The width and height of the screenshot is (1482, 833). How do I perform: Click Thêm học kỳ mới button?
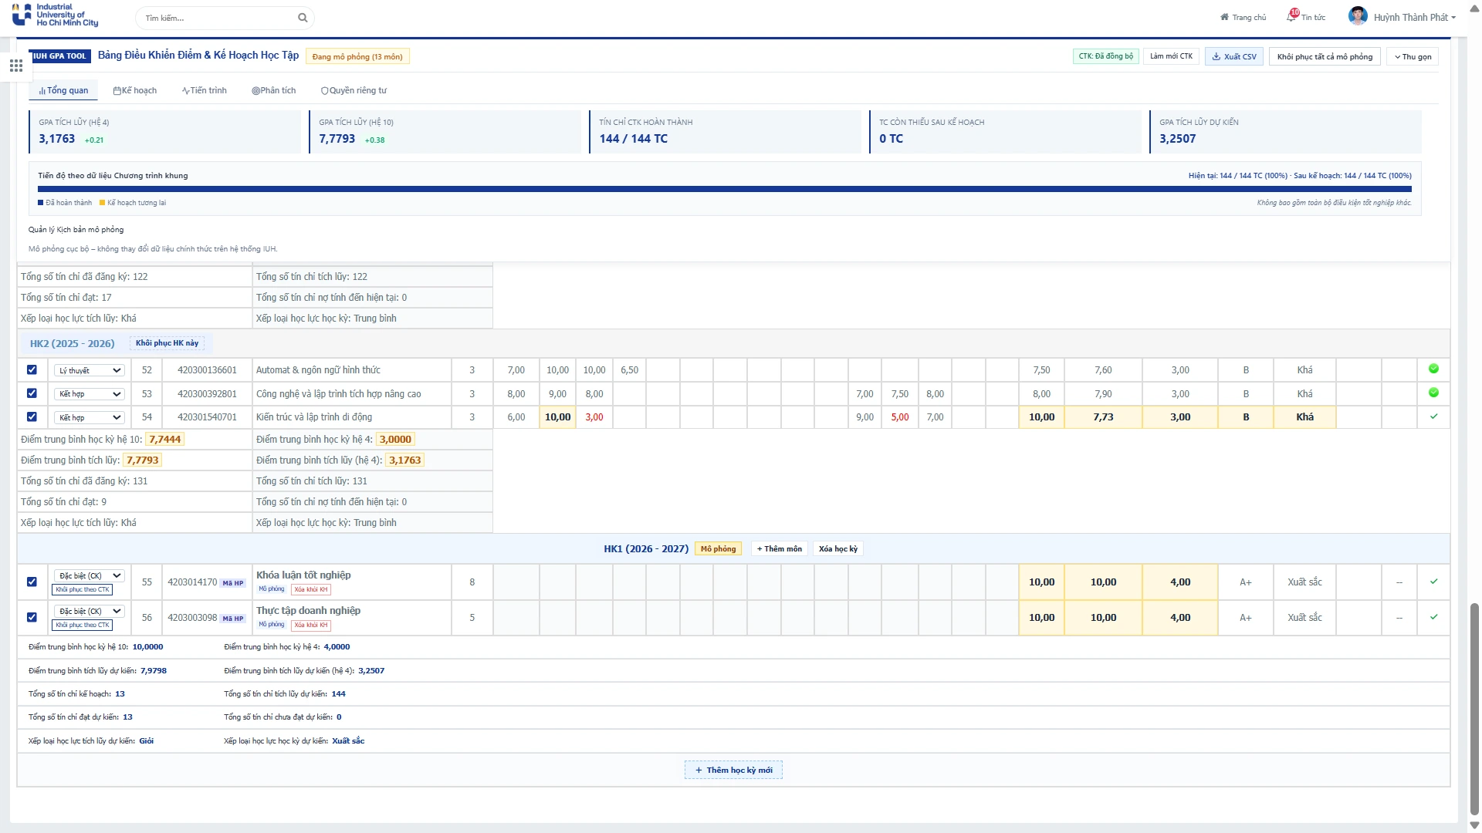click(733, 770)
